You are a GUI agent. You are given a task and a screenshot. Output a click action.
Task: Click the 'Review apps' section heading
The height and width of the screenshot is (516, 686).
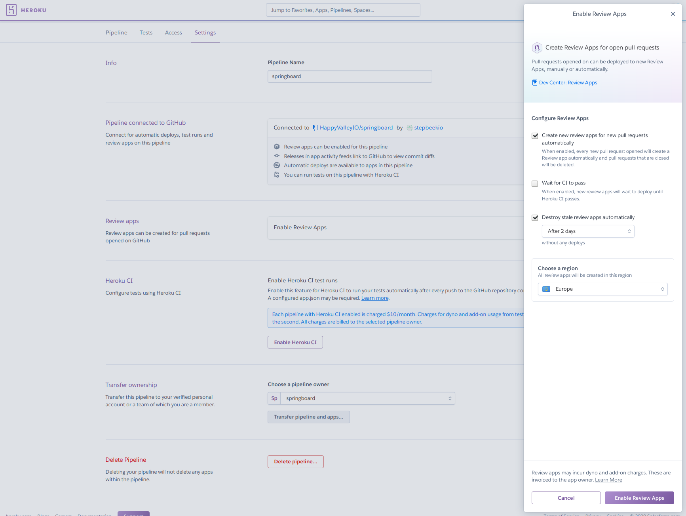(122, 221)
